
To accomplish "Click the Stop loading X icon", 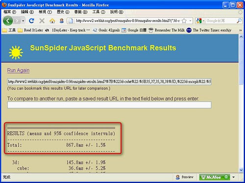I will tap(42, 20).
